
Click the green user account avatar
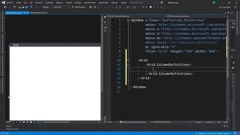(x=214, y=3)
